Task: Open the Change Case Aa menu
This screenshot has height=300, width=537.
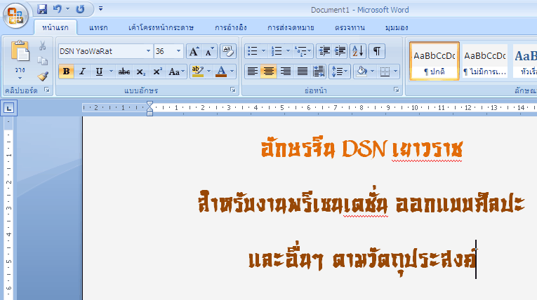Action: [x=176, y=71]
